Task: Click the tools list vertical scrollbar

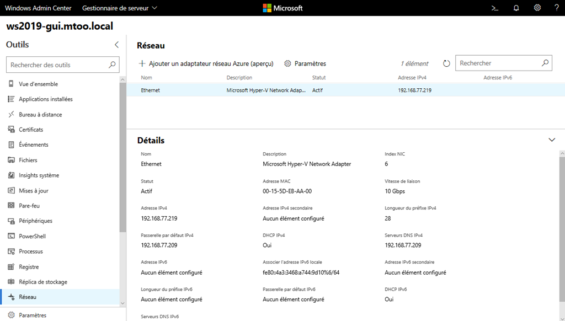Action: click(122, 165)
